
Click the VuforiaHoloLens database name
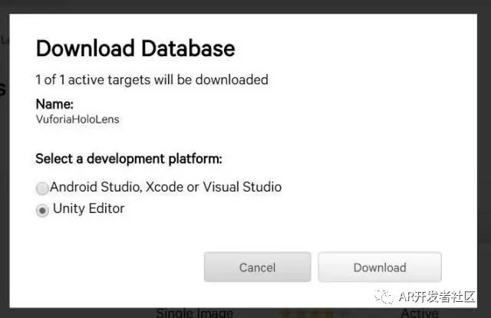(77, 119)
